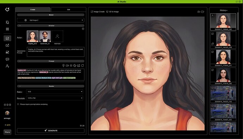The height and width of the screenshot is (139, 243).
Task: Select the Image Create mode tab
Action: click(98, 12)
